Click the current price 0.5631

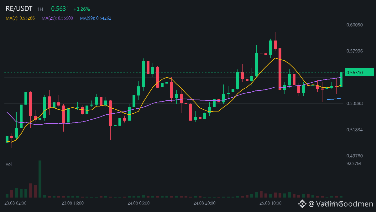[x=60, y=9]
